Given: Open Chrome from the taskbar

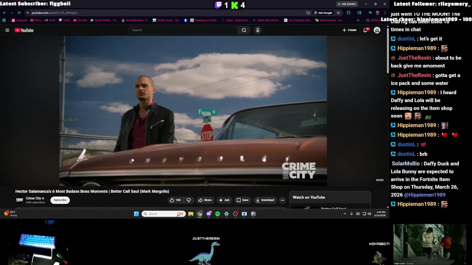Looking at the screenshot, I should coord(199,214).
